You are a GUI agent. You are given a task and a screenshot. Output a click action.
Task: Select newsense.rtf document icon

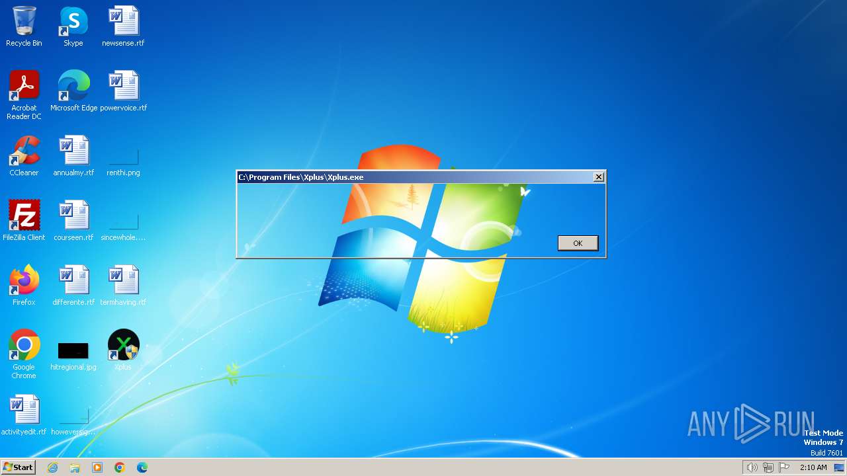123,26
